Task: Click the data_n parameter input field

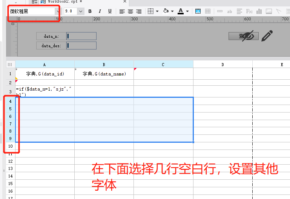Action: tap(81, 36)
